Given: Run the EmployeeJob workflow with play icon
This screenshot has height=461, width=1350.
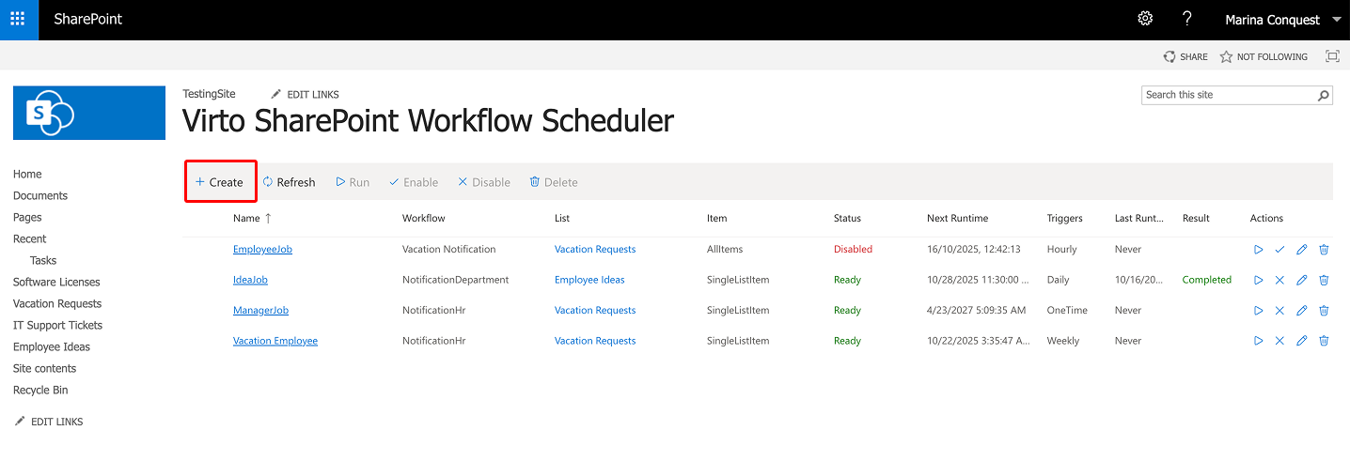Looking at the screenshot, I should pos(1258,250).
